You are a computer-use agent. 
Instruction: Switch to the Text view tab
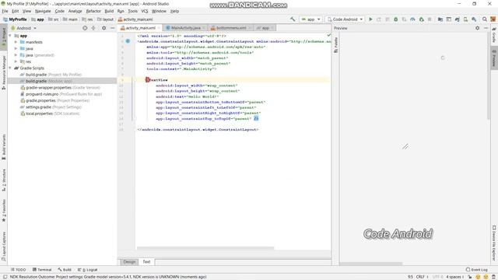[146, 262]
